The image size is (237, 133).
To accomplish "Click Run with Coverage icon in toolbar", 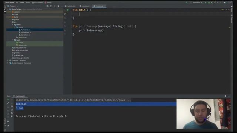I will [x=212, y=3].
